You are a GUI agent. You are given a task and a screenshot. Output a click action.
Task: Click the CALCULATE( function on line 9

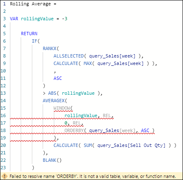[67, 63]
